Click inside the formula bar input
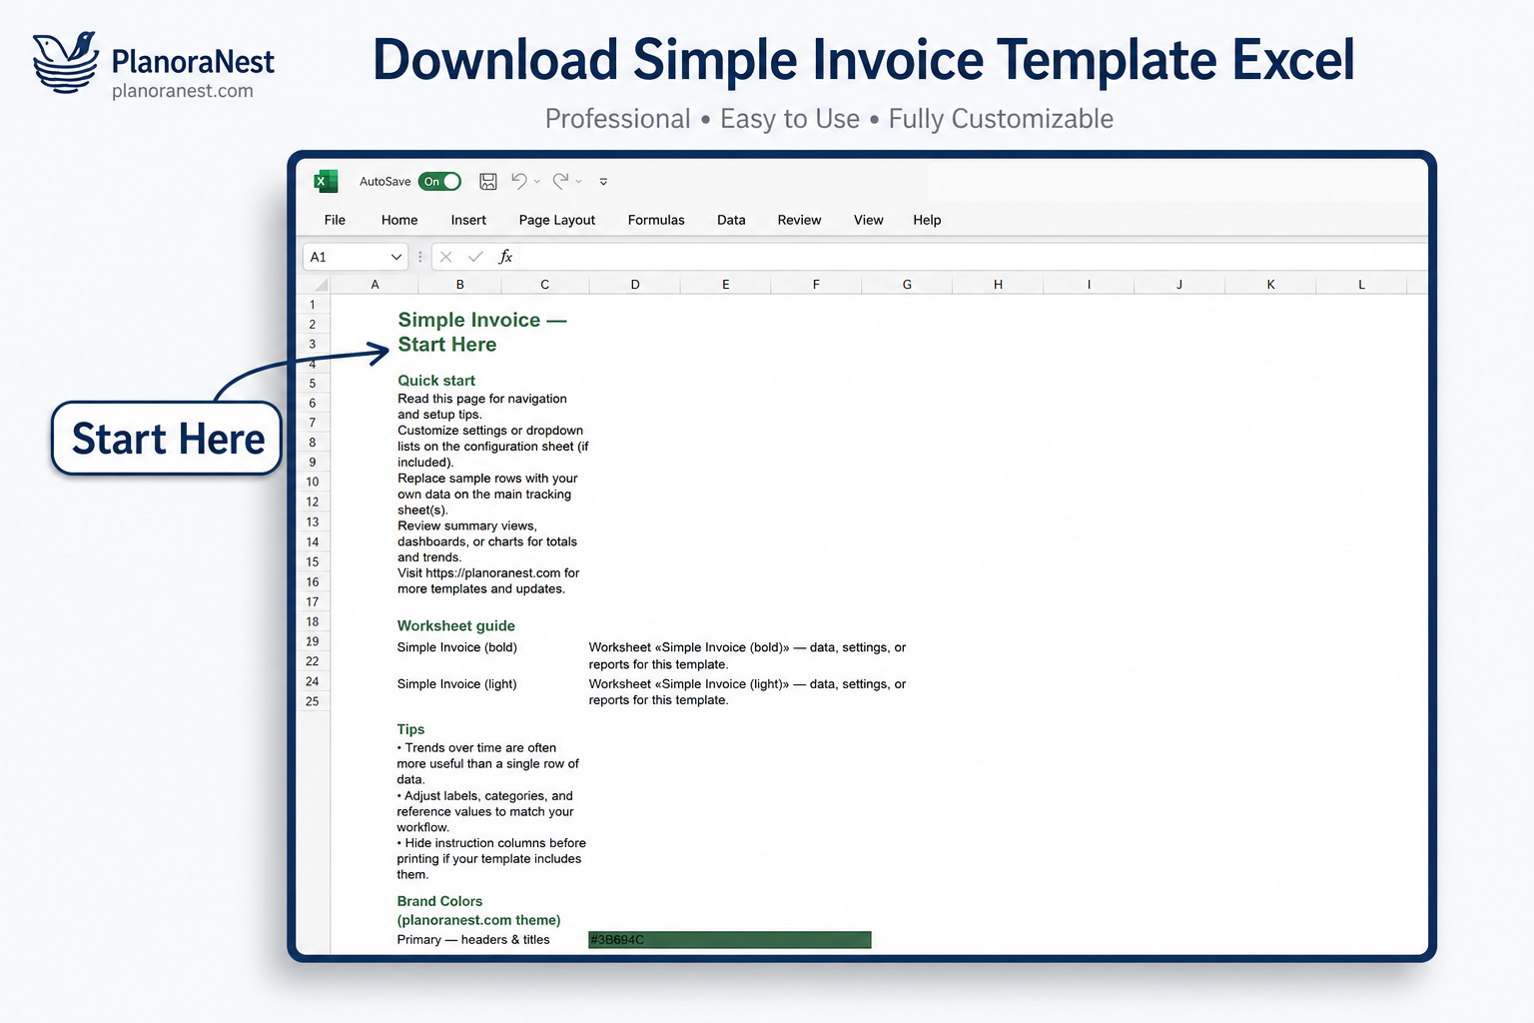The width and height of the screenshot is (1534, 1023). click(974, 257)
